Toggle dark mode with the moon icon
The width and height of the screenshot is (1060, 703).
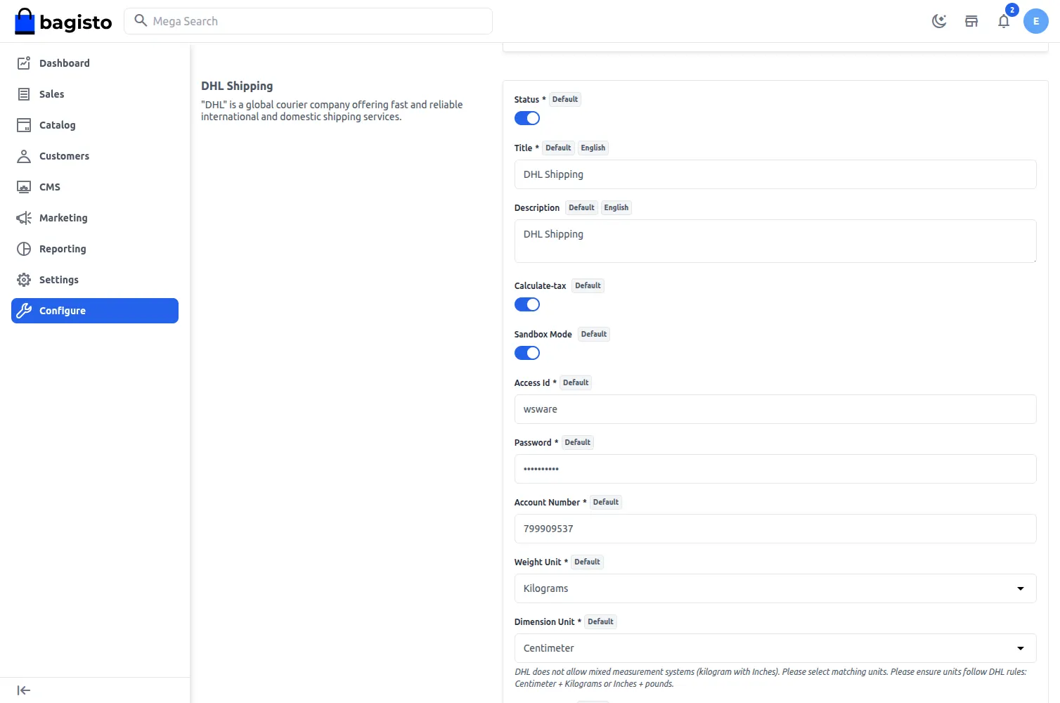point(939,20)
